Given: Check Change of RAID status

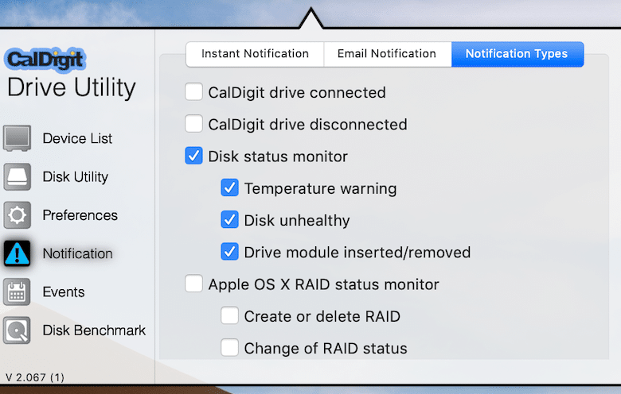Looking at the screenshot, I should pos(230,348).
